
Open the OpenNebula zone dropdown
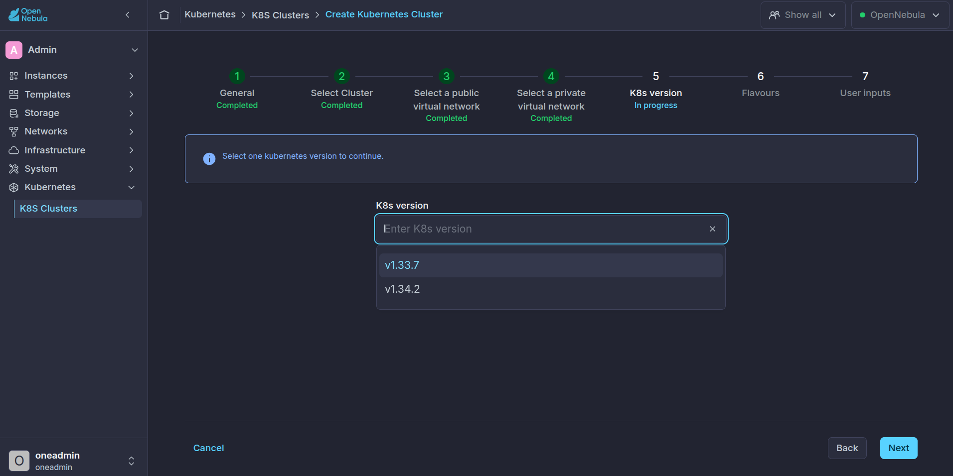[x=900, y=15]
